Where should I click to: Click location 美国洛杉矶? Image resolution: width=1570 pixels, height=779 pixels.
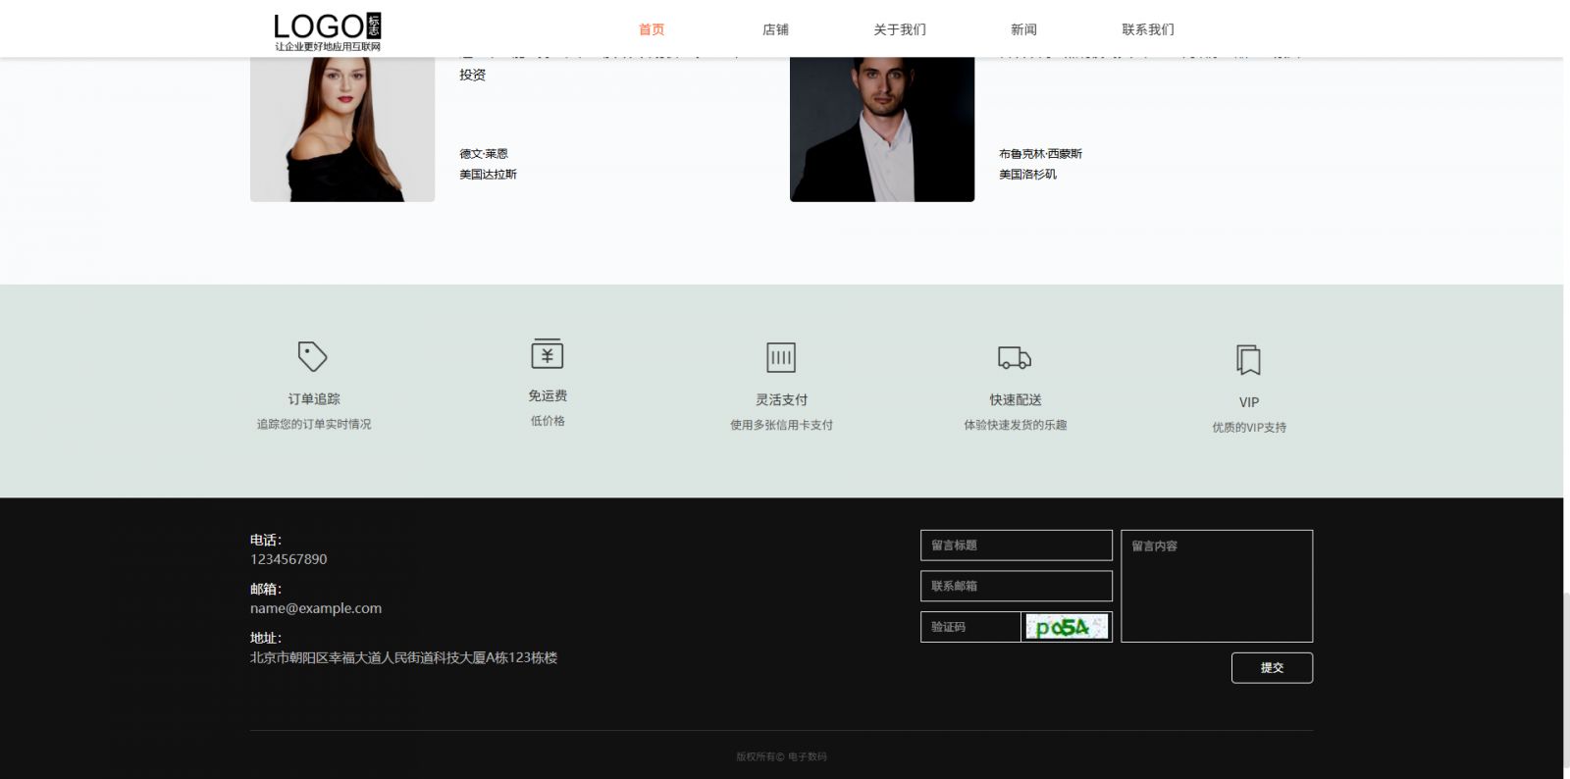[1027, 175]
